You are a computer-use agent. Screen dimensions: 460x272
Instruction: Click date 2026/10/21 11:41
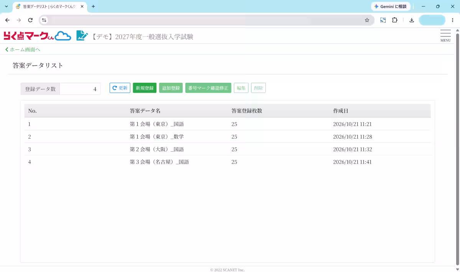[353, 162]
